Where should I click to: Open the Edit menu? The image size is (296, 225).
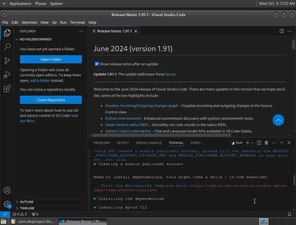point(15,22)
